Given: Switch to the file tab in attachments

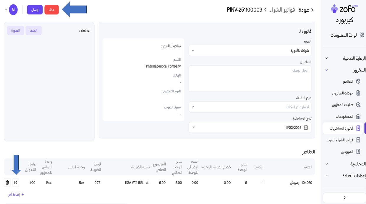Looking at the screenshot, I should (33, 30).
